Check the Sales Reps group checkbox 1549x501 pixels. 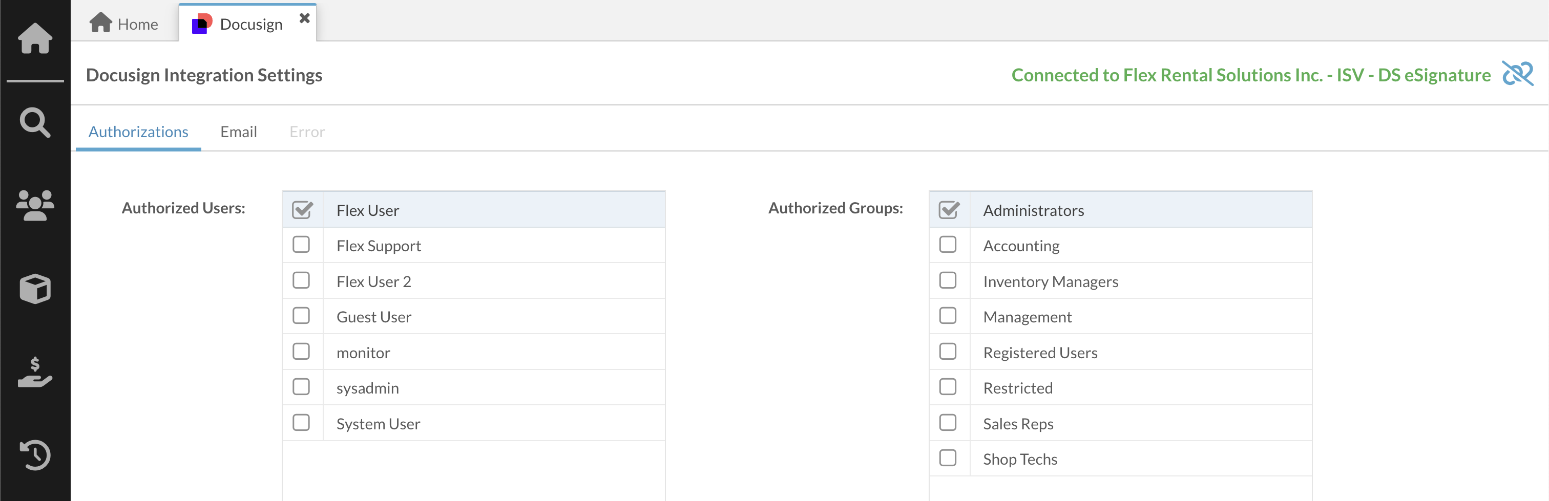pyautogui.click(x=948, y=423)
